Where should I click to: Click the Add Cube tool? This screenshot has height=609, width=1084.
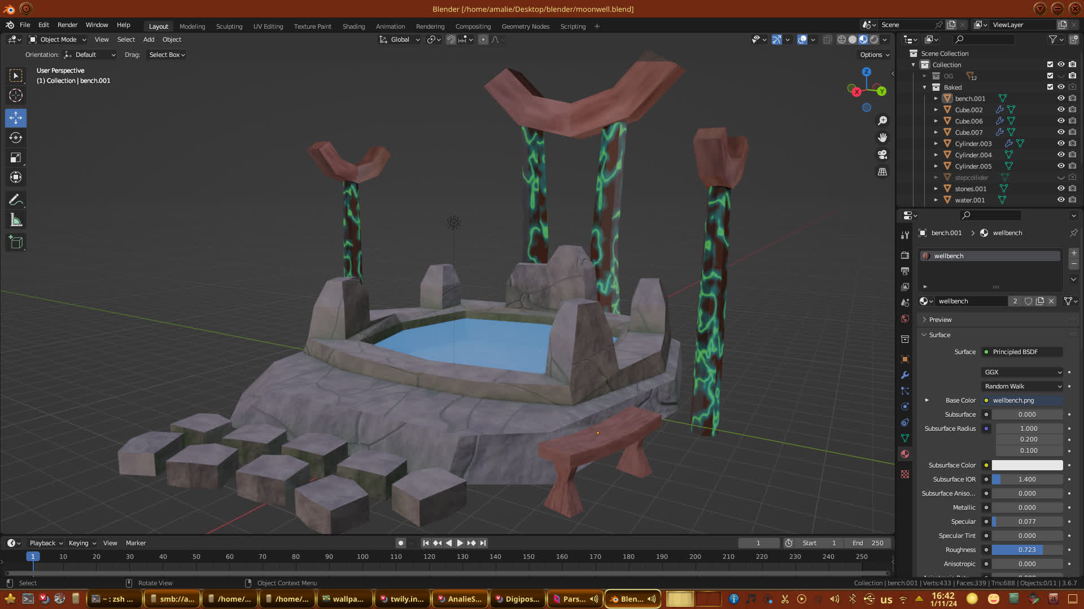[x=16, y=242]
